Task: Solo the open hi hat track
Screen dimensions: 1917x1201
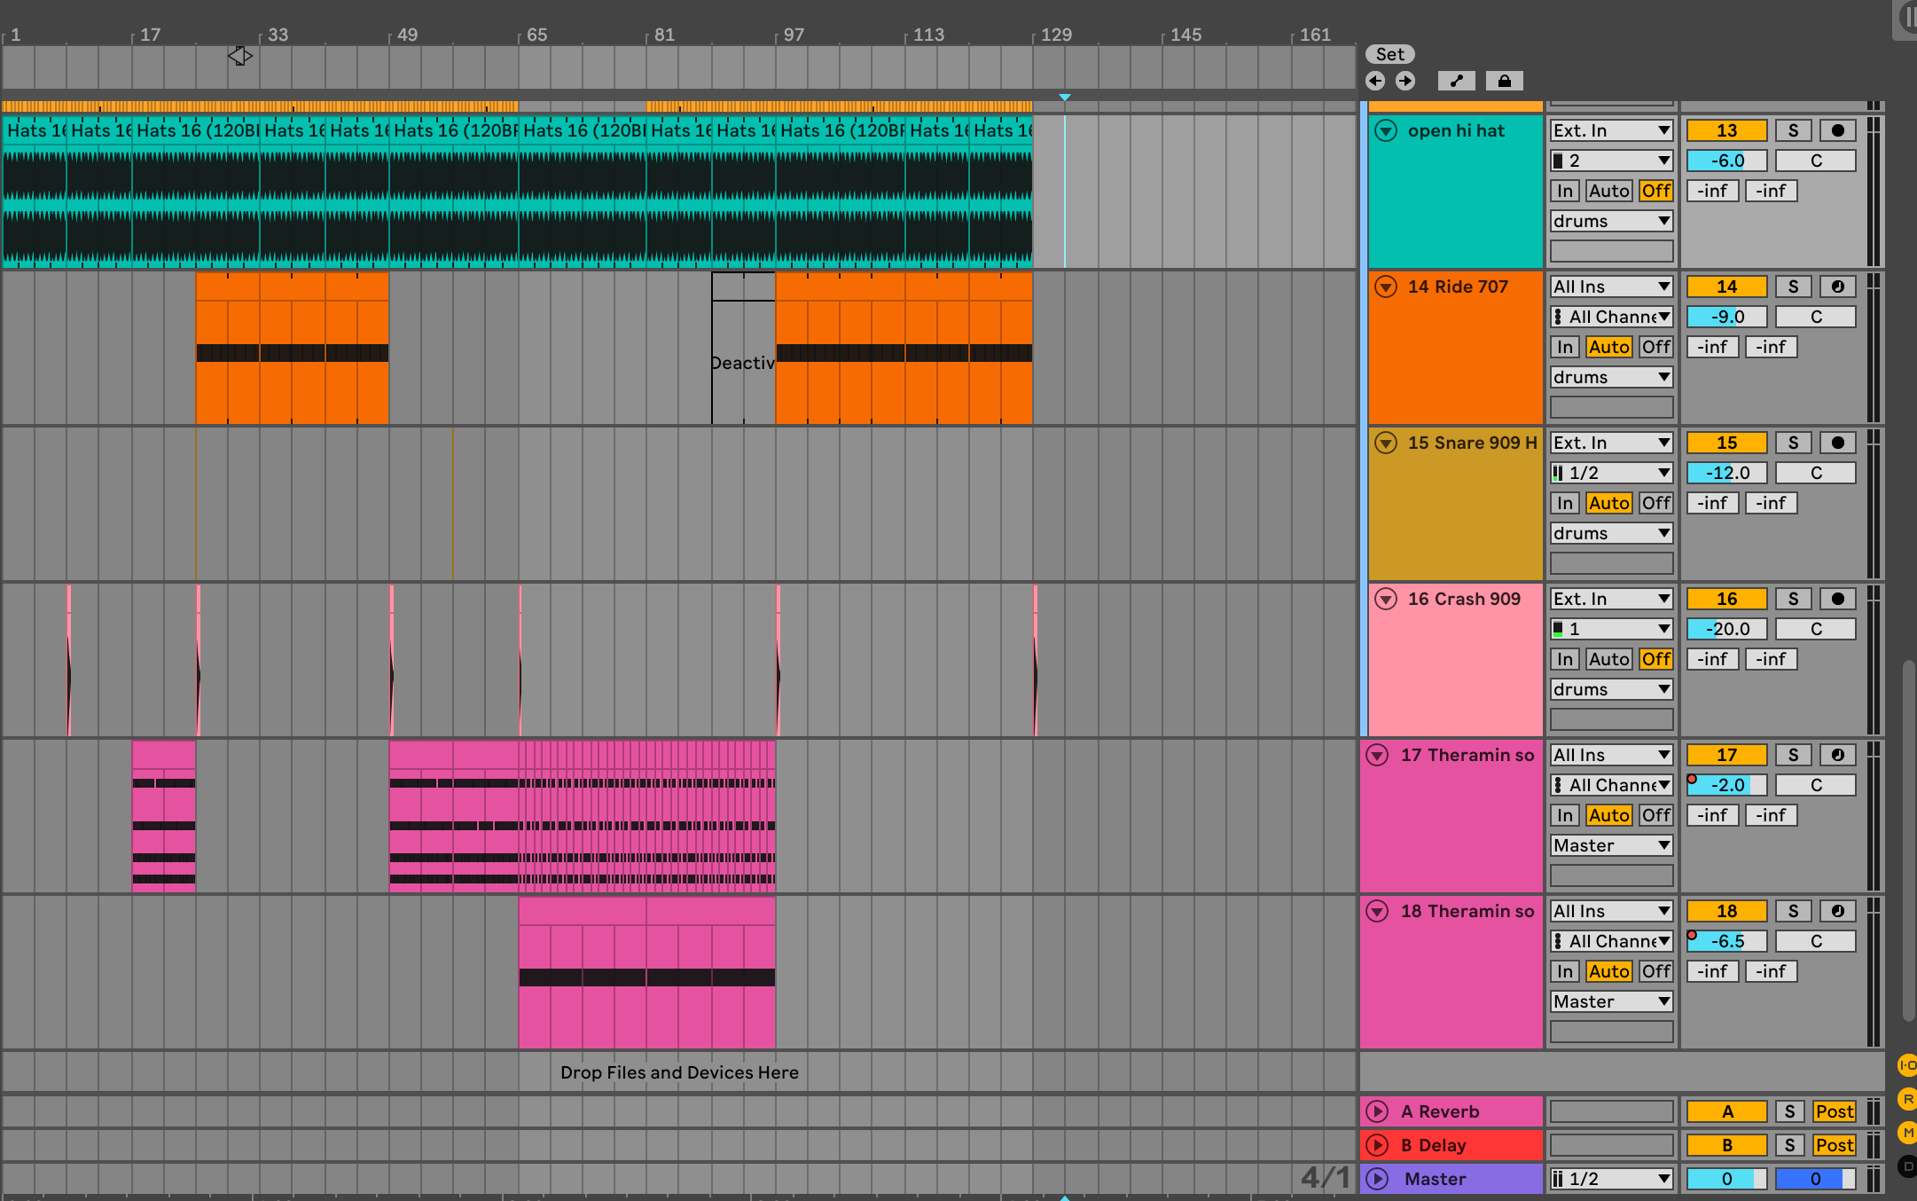Action: [x=1793, y=130]
